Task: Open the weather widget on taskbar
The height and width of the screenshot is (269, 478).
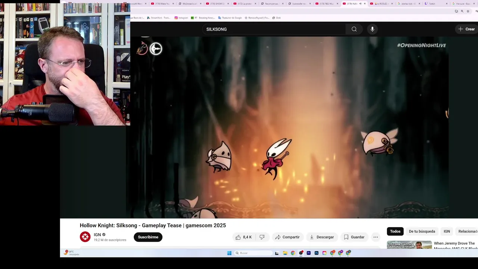Action: [71, 253]
